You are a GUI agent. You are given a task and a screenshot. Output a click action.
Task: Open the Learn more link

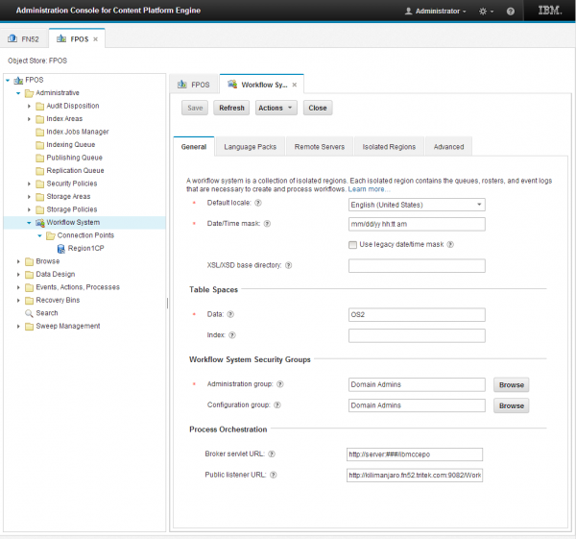(x=369, y=189)
